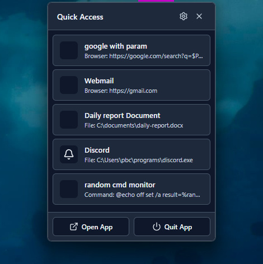Click the 'File: C:\Users\pbc\programs\discord.exe' path
The image size is (263, 264).
139,160
